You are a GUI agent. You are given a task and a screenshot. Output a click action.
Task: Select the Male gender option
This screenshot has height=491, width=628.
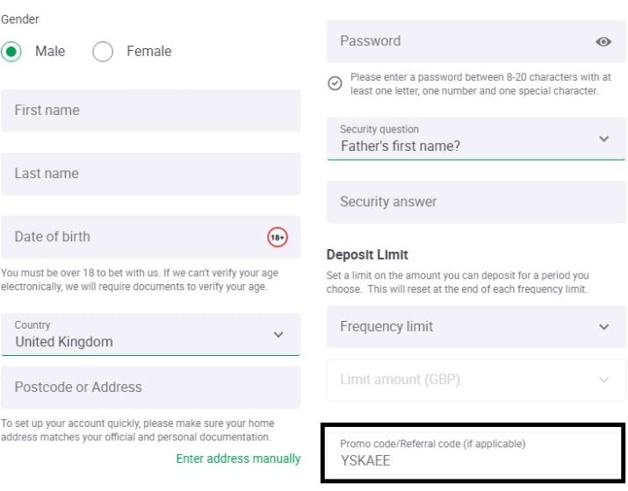[x=11, y=52]
